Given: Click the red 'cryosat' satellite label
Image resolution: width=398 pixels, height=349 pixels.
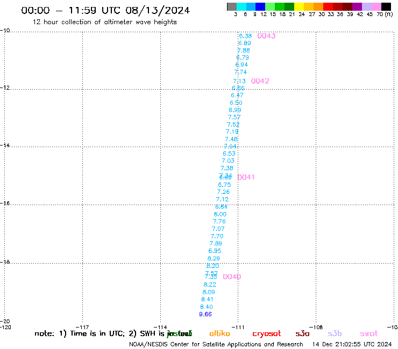Looking at the screenshot, I should point(267,334).
